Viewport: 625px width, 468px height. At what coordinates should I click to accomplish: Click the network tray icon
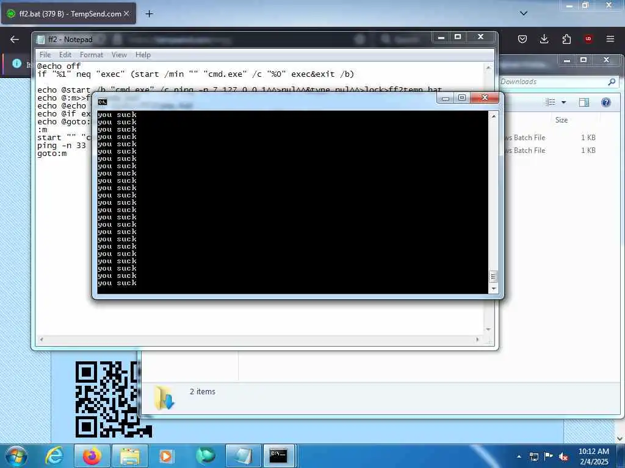[533, 456]
